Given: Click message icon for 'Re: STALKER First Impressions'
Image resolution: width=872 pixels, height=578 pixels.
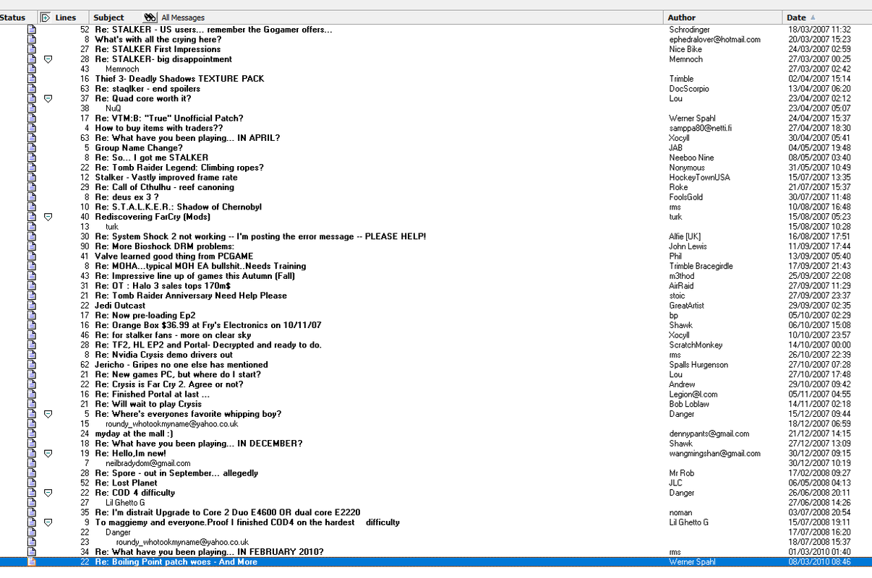Looking at the screenshot, I should (31, 49).
